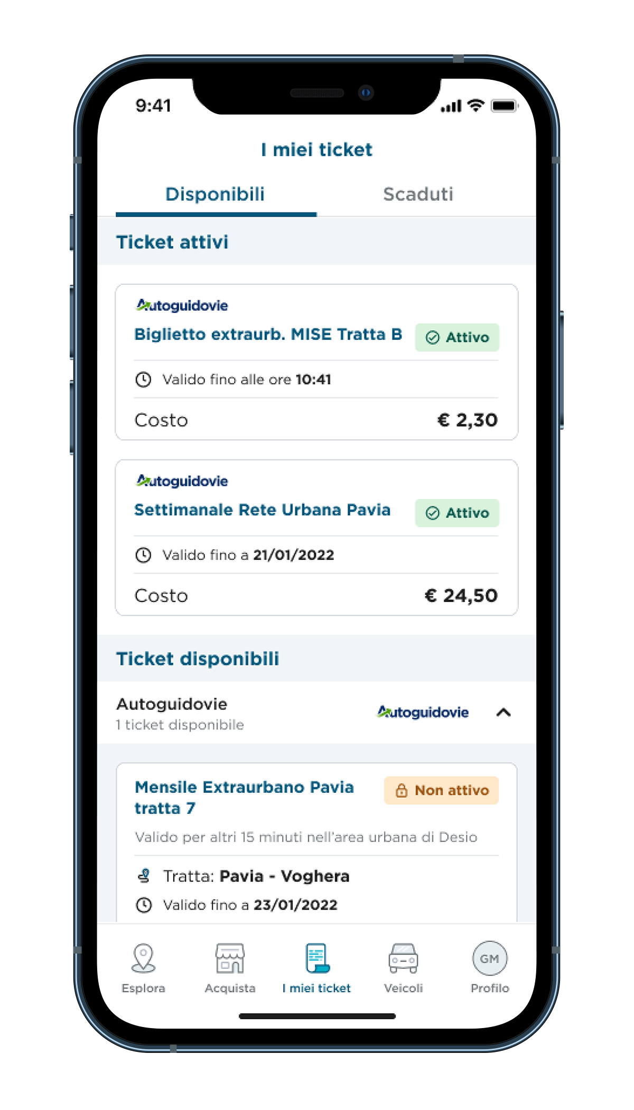Select the I miei ticket nav icon
Image resolution: width=634 pixels, height=1110 pixels.
(x=317, y=958)
